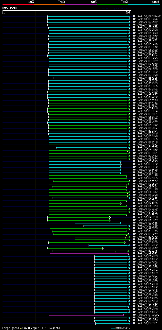Open hit UniRef100_Q4VDN8
Image resolution: width=162 pixels, height=330 pixels.
click(x=145, y=30)
